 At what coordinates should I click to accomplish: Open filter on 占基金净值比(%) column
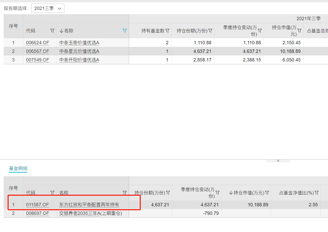(x=316, y=193)
